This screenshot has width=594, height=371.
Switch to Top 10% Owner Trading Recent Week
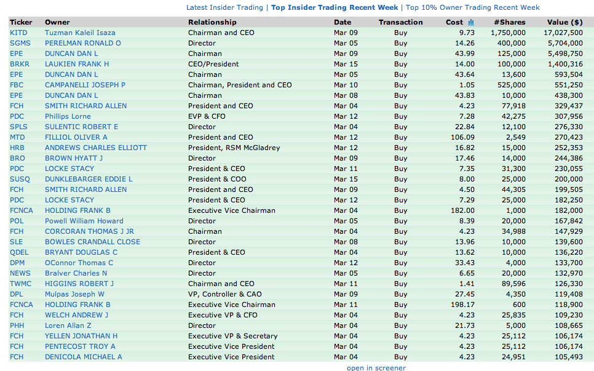click(472, 7)
